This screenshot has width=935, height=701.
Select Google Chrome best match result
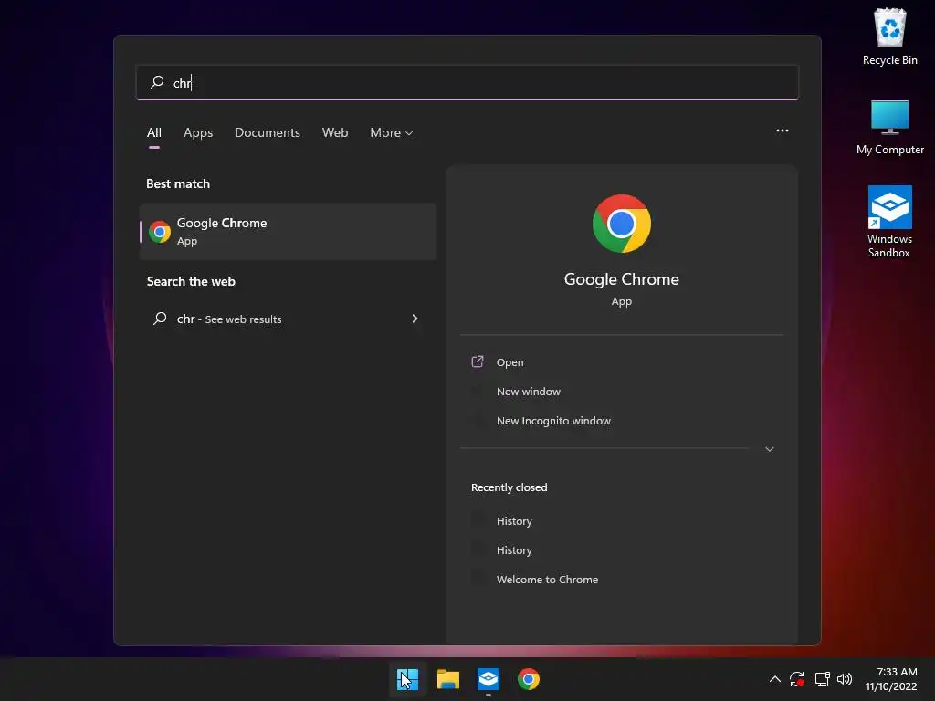pyautogui.click(x=288, y=231)
